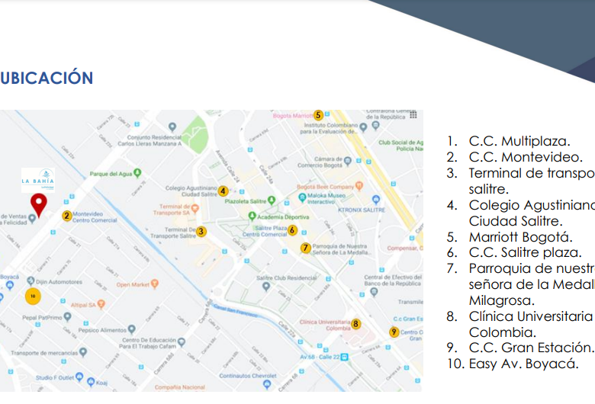The height and width of the screenshot is (404, 595).
Task: Click list item '10. Easy Av. Boyacá.'
Action: pyautogui.click(x=513, y=364)
